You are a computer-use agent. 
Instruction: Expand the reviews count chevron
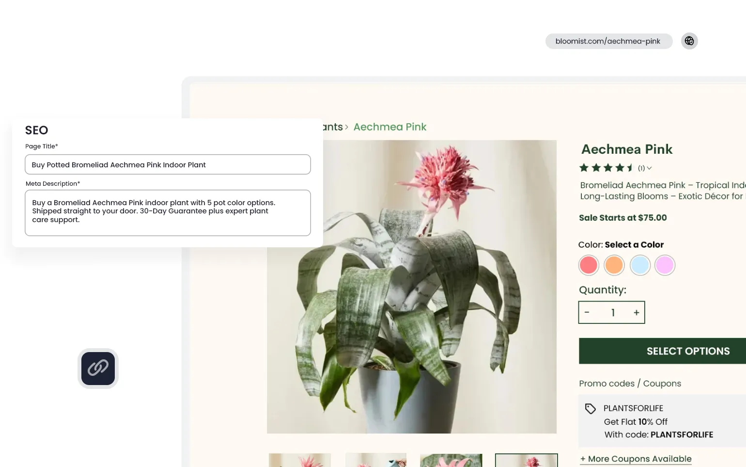coord(649,168)
